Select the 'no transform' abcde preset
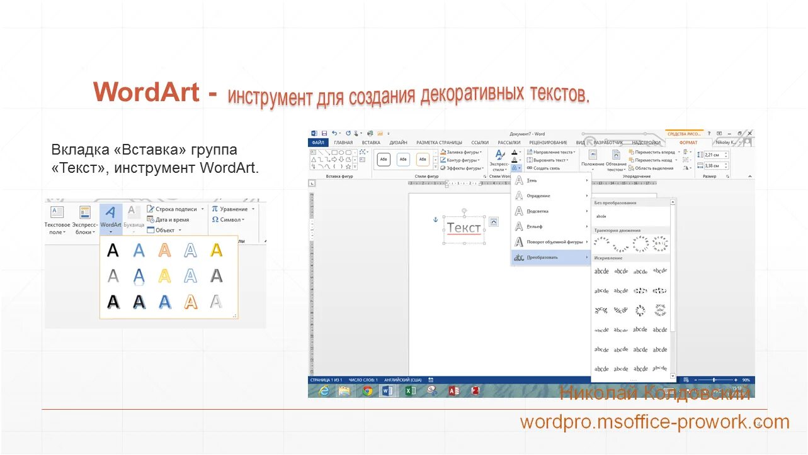This screenshot has height=455, width=808. click(x=601, y=216)
